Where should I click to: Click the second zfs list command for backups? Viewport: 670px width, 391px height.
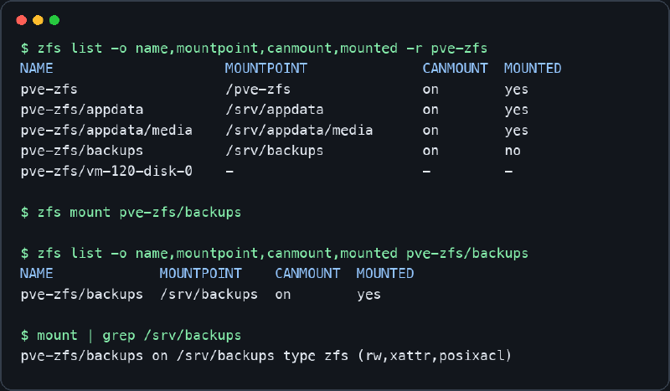pos(275,254)
